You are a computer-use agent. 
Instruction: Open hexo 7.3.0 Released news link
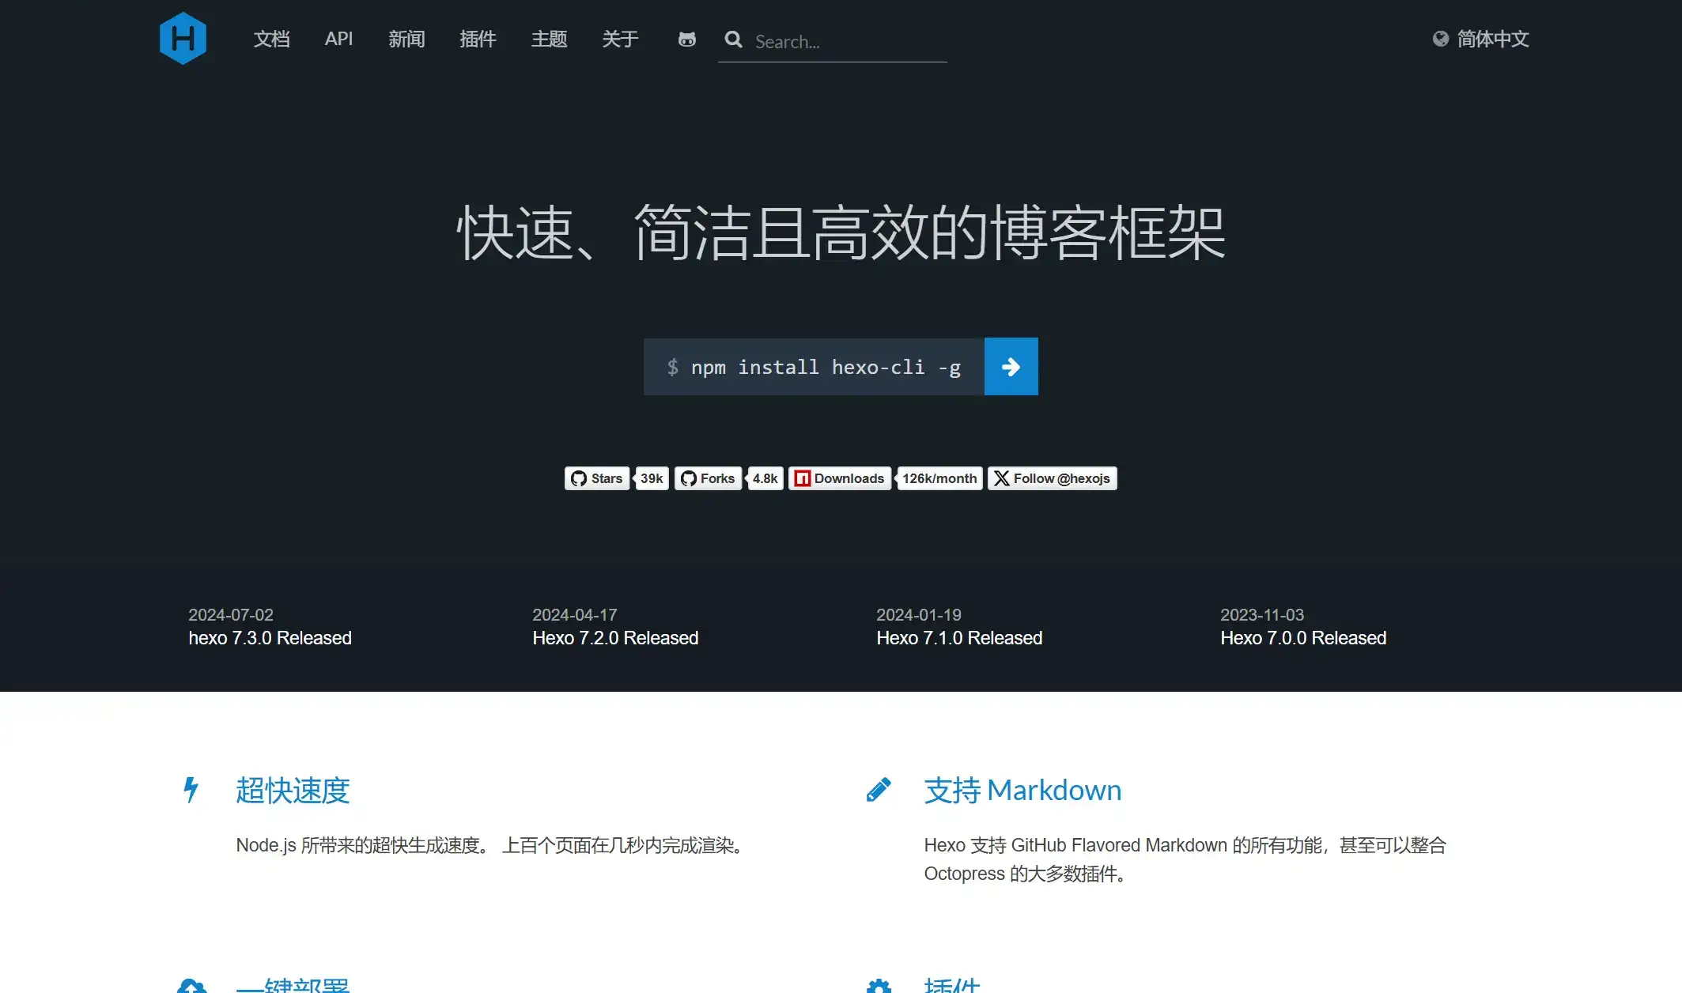pos(270,638)
